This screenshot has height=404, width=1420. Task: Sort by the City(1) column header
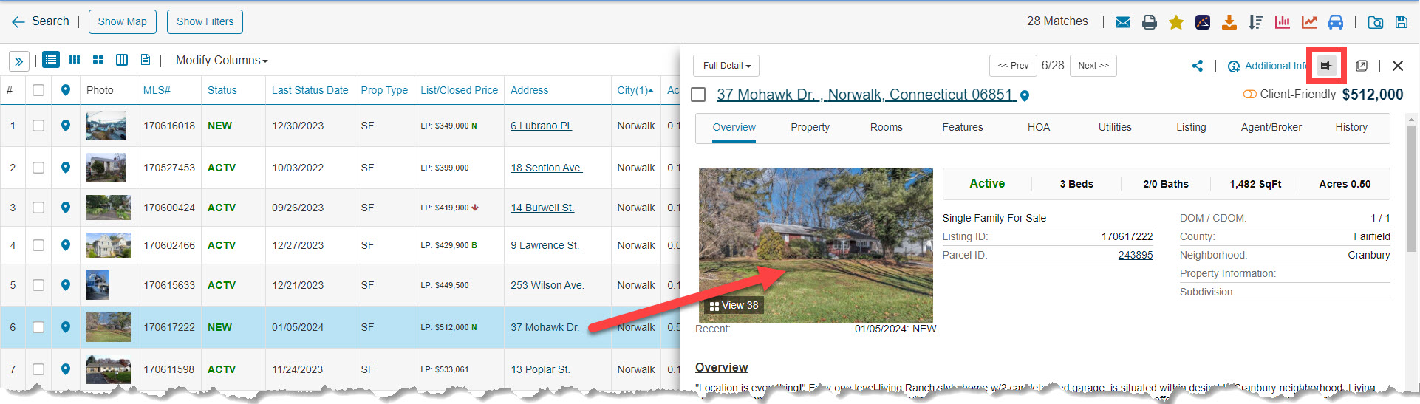[635, 90]
